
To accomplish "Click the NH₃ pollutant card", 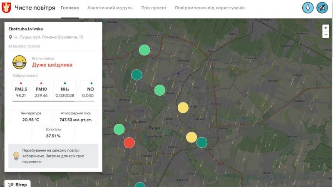I will tap(65, 91).
